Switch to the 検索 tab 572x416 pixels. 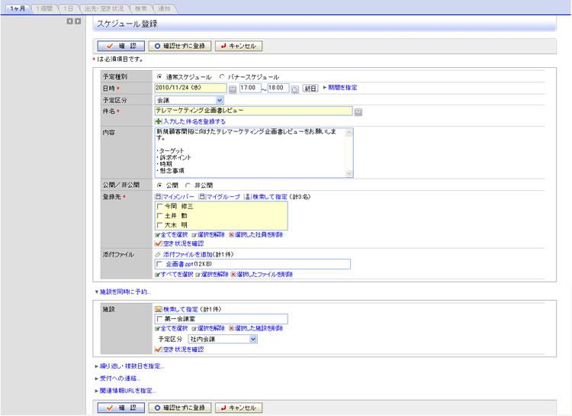141,8
